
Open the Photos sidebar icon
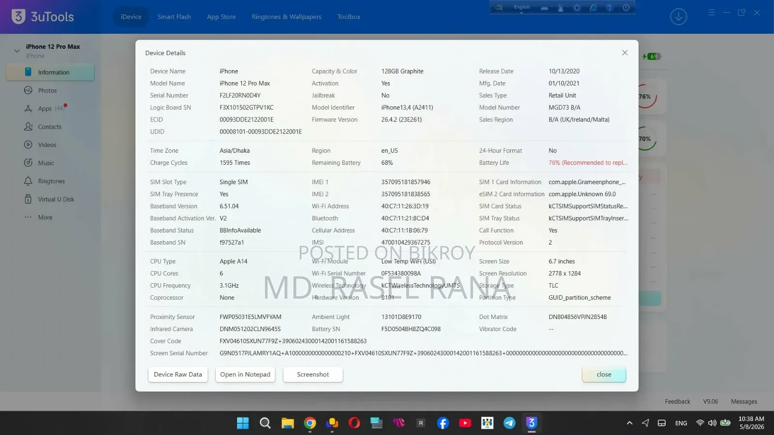coord(29,90)
